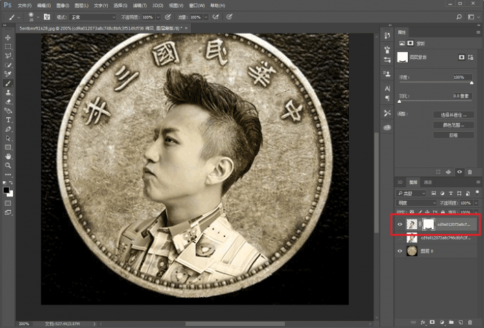This screenshot has width=484, height=328.
Task: Select the Eyedropper tool in toolbar
Action: pos(8,74)
